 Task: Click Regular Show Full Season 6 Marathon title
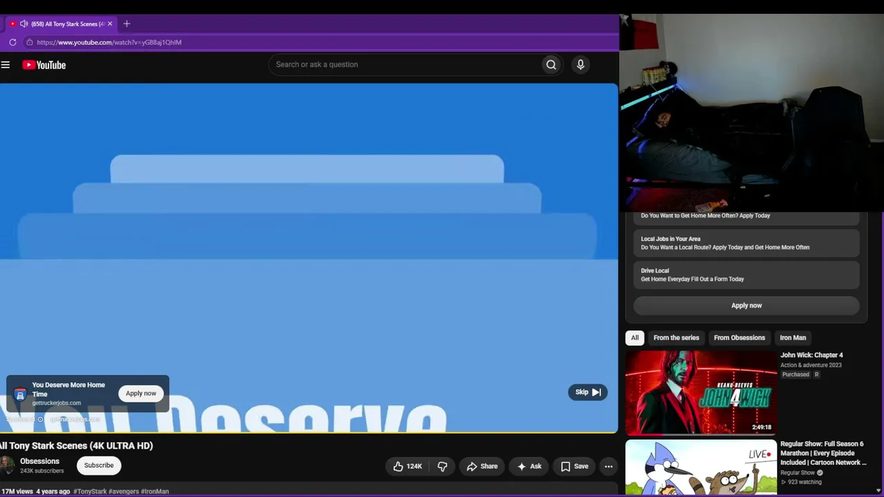coord(823,454)
